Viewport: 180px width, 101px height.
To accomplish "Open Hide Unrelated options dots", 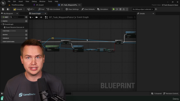I will click(62, 9).
